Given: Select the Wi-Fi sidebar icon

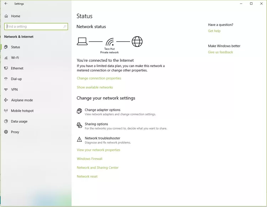Looking at the screenshot, I should tap(6, 58).
